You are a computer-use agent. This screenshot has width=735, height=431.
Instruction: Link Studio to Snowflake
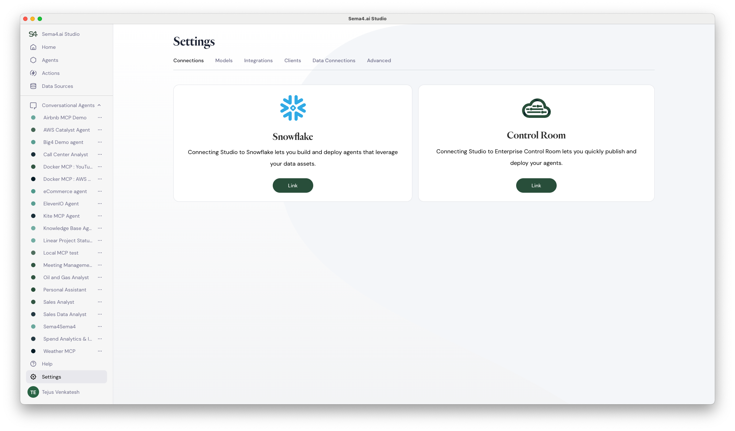pos(293,185)
